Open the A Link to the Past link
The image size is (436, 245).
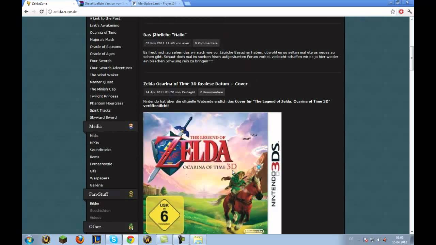click(105, 18)
